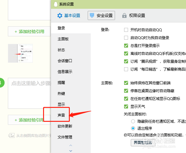The height and width of the screenshot is (153, 186).
Task: Select 信息展示 in settings sidebar
Action: coord(71,72)
